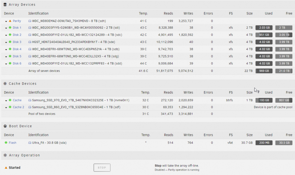Click the 'Disabled -- Parity operation is running' note
This screenshot has height=175, width=295.
point(177,170)
